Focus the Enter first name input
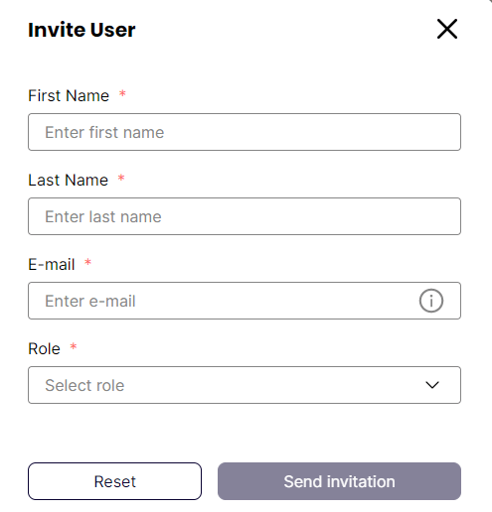The width and height of the screenshot is (492, 512). click(245, 132)
